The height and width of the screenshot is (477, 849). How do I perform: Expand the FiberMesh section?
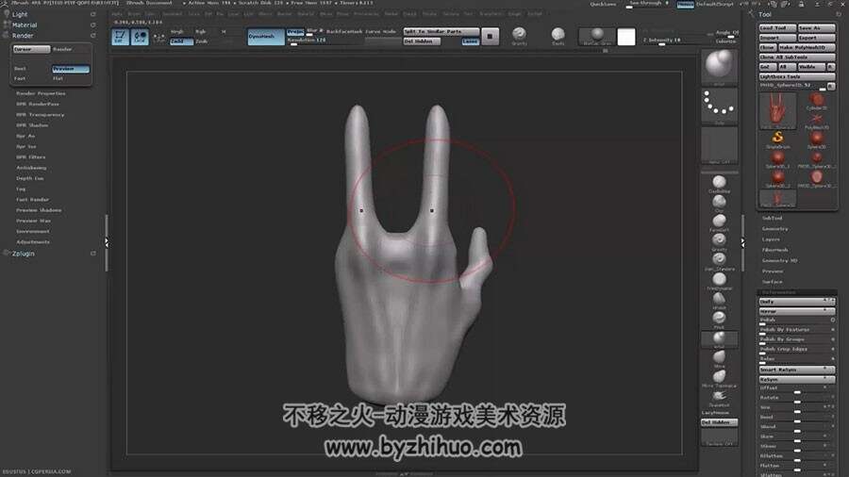(x=775, y=250)
